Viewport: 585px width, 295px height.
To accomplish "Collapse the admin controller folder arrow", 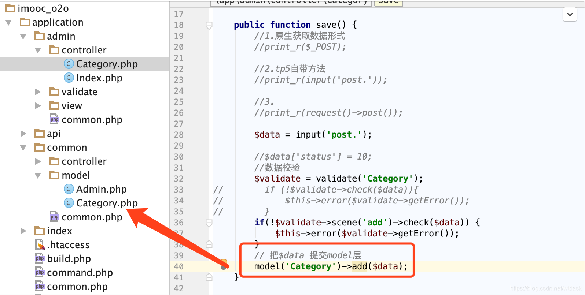I will pyautogui.click(x=38, y=51).
